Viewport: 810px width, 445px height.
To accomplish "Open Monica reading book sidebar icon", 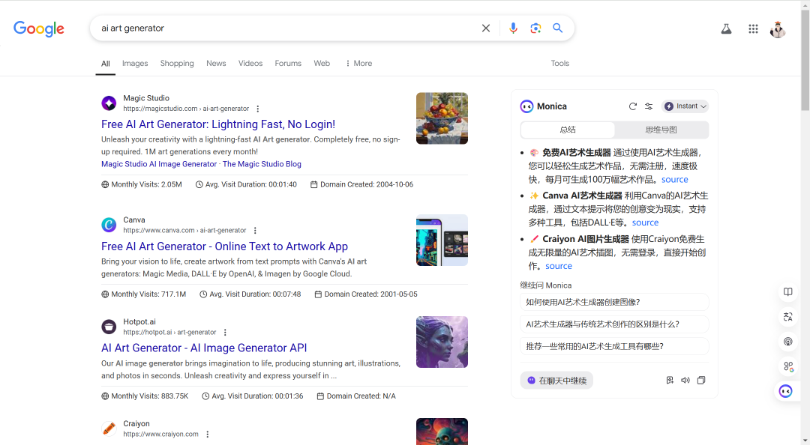I will point(787,291).
